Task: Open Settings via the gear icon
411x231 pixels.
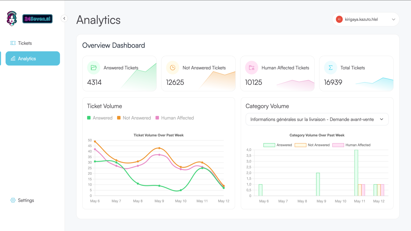Action: [13, 200]
